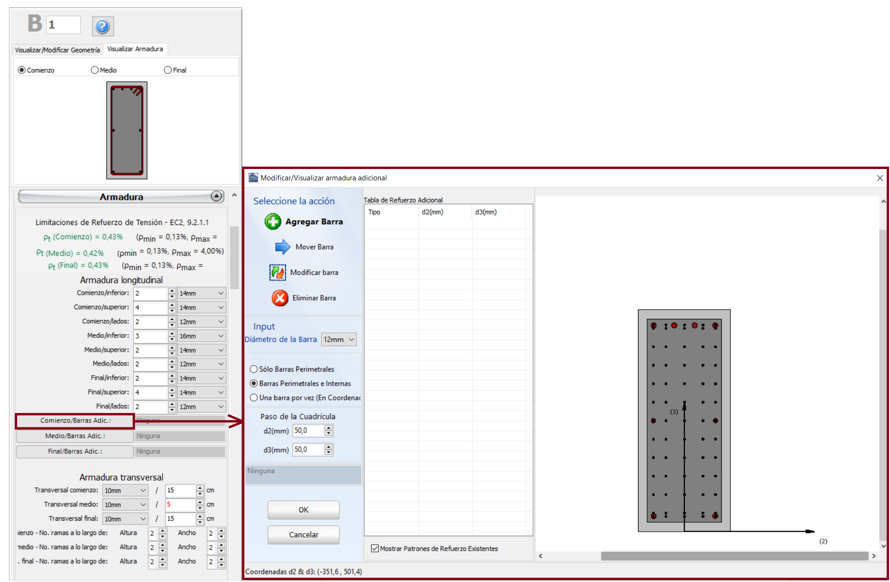Screen dimensions: 890x582
Task: Increase the d2(mm) grid step spinner
Action: [329, 428]
